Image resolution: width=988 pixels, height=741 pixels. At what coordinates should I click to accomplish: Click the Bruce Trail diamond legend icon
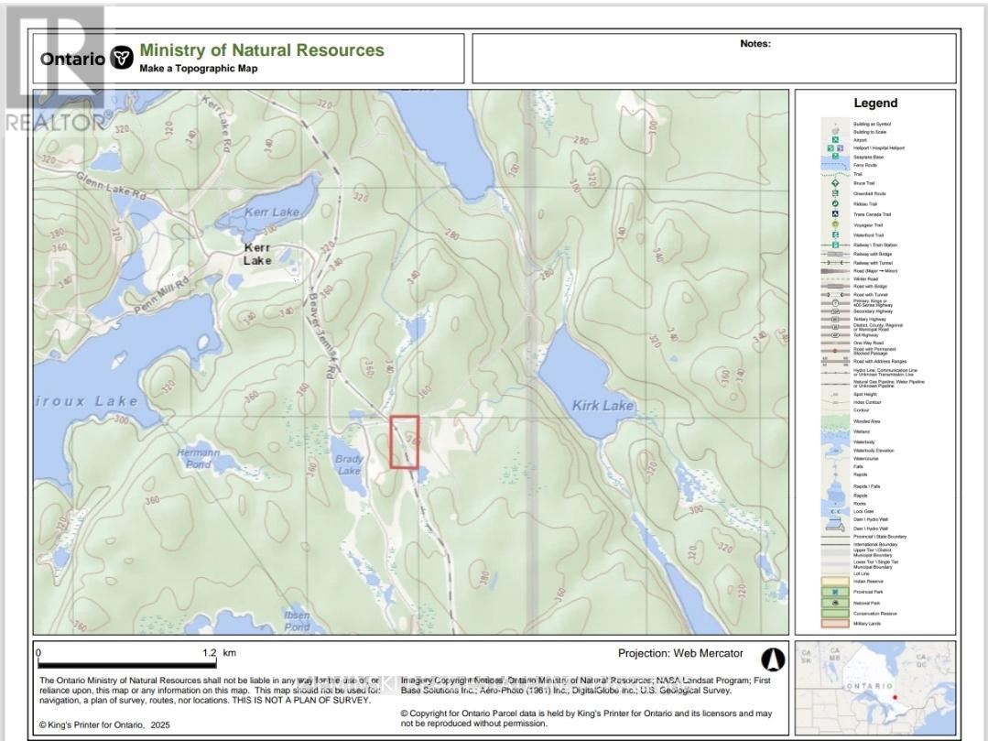835,183
